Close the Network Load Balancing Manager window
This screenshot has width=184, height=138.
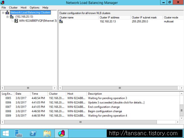[x=178, y=2]
